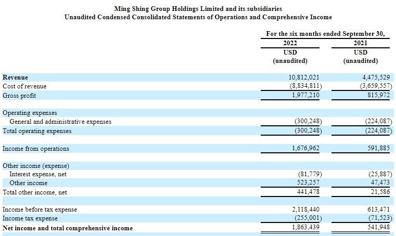Click the Gross profit label

(x=19, y=96)
